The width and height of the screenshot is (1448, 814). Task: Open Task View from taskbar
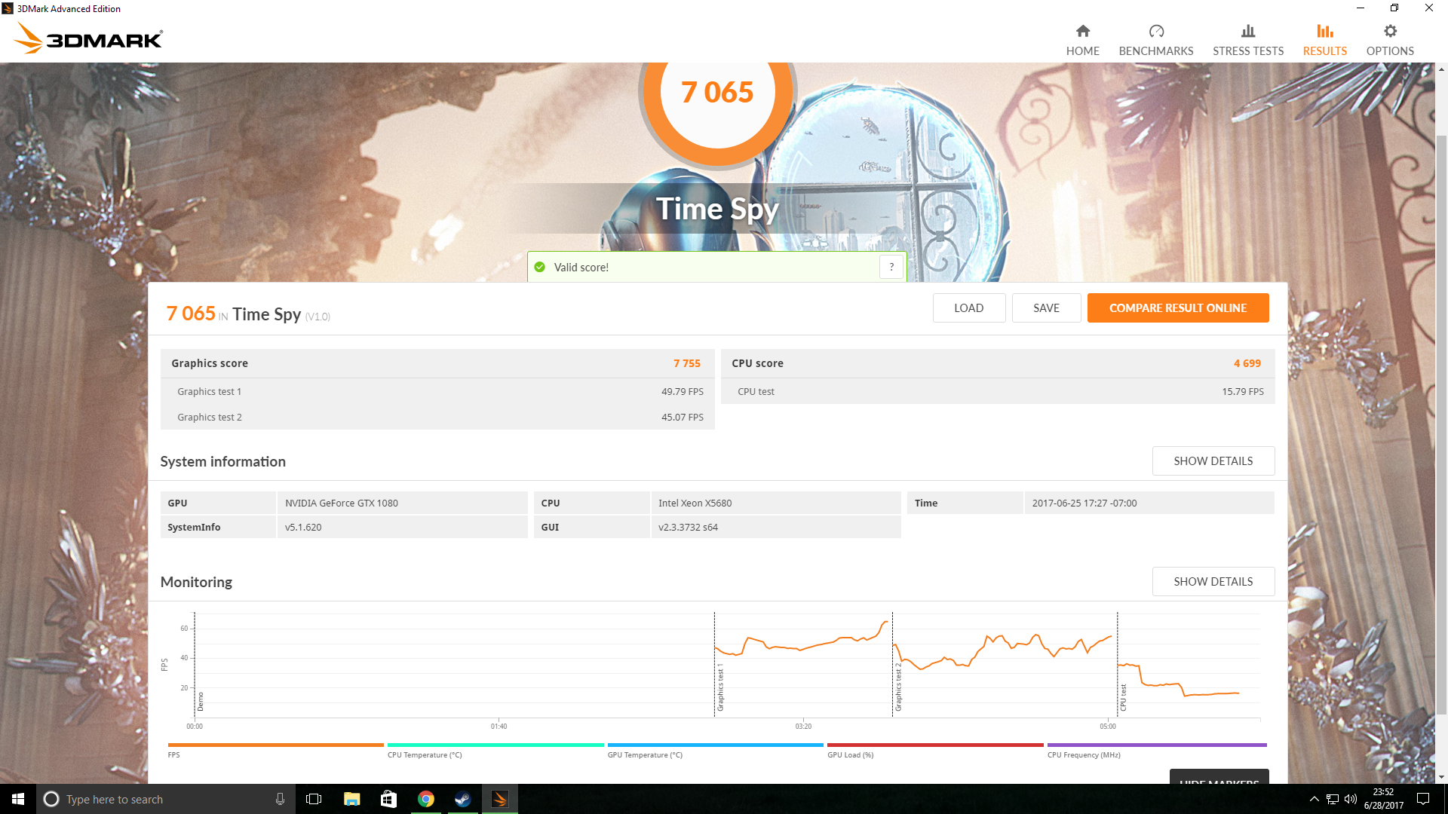[x=314, y=799]
